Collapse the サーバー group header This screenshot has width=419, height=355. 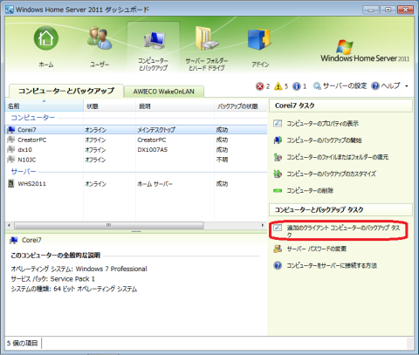24,172
